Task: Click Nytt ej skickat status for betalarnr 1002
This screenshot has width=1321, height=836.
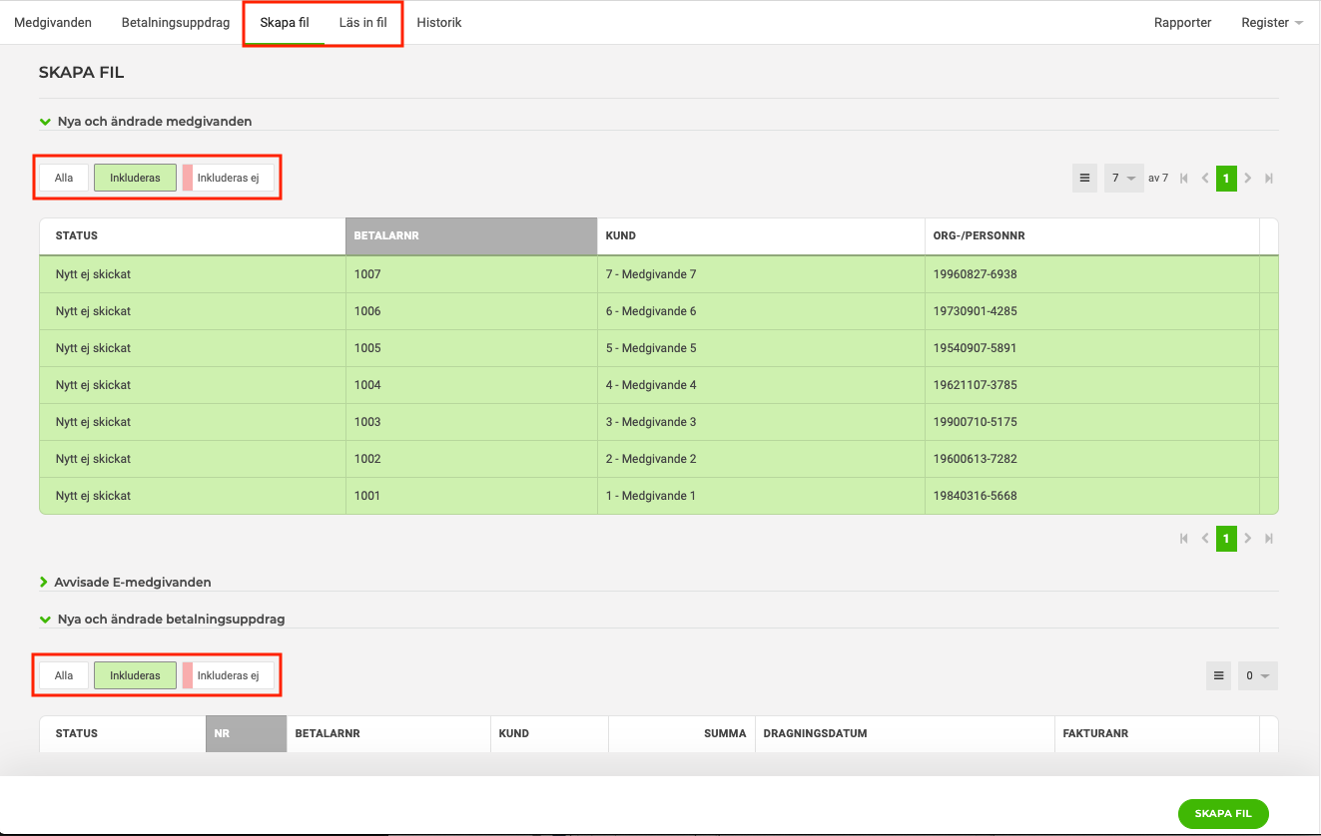Action: pos(93,459)
